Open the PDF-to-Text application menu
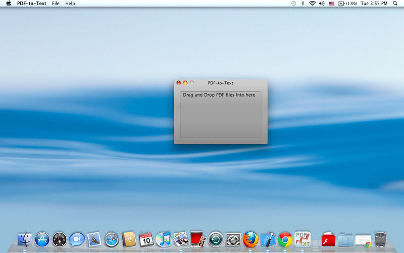Viewport: 404px width, 253px height. click(x=31, y=4)
